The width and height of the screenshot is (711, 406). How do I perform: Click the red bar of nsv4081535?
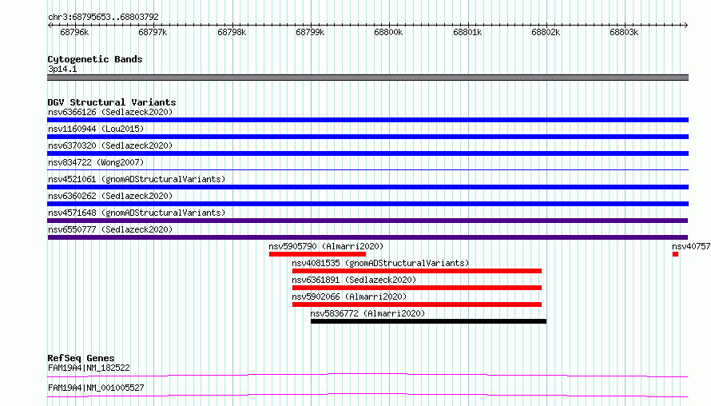coord(417,271)
